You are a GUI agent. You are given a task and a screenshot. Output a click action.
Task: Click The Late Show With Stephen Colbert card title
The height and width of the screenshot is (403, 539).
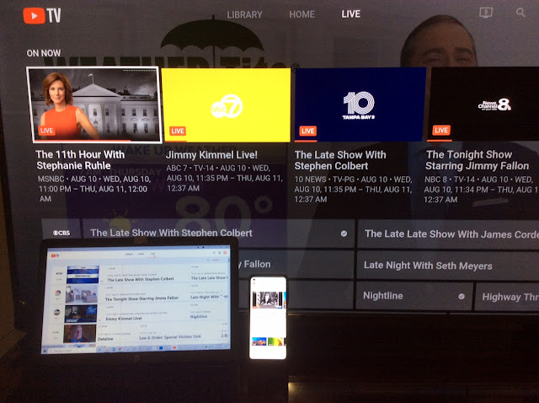coord(340,160)
